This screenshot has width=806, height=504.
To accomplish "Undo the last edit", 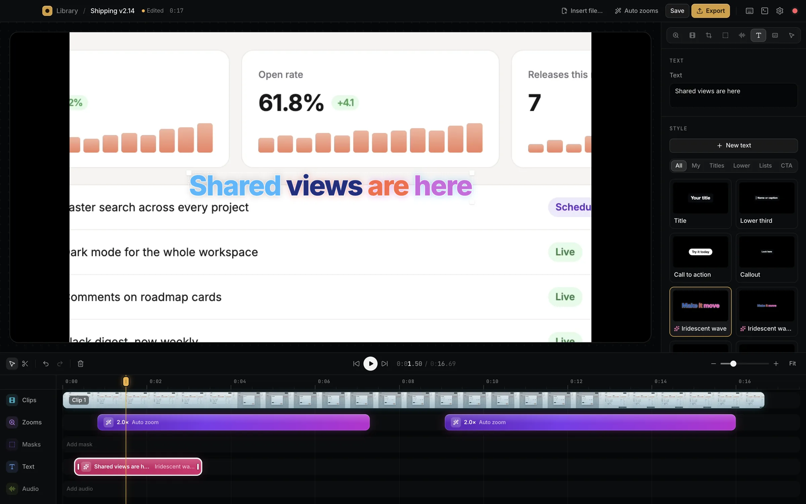I will (x=46, y=364).
